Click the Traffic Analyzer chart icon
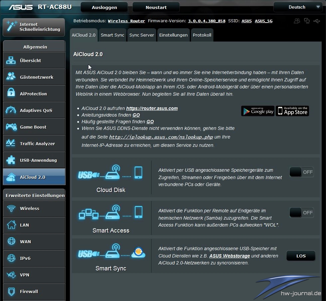The image size is (326, 301). (x=10, y=143)
